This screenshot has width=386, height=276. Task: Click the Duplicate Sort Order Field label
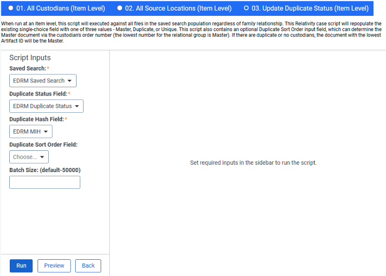(43, 145)
